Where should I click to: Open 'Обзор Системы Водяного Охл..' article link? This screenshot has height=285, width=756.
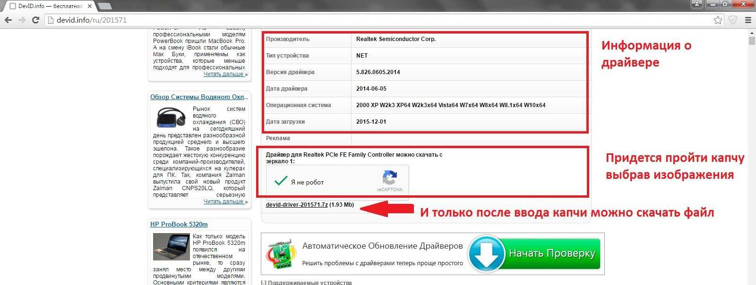click(199, 97)
